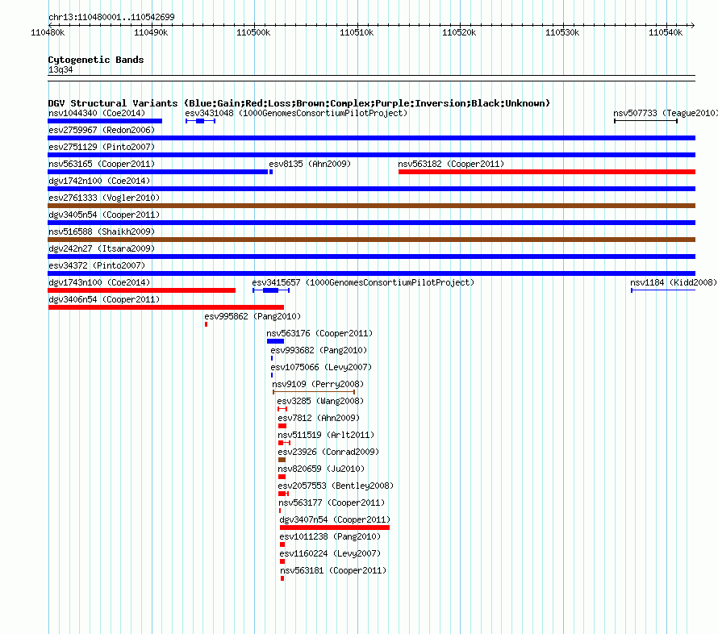718x634 pixels.
Task: Click red bar under dgv3406n54 (Cooper2011)
Action: click(x=165, y=307)
